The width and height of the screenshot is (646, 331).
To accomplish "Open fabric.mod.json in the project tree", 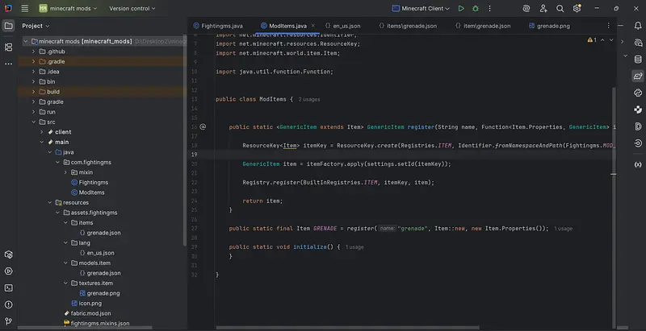I will coord(89,313).
